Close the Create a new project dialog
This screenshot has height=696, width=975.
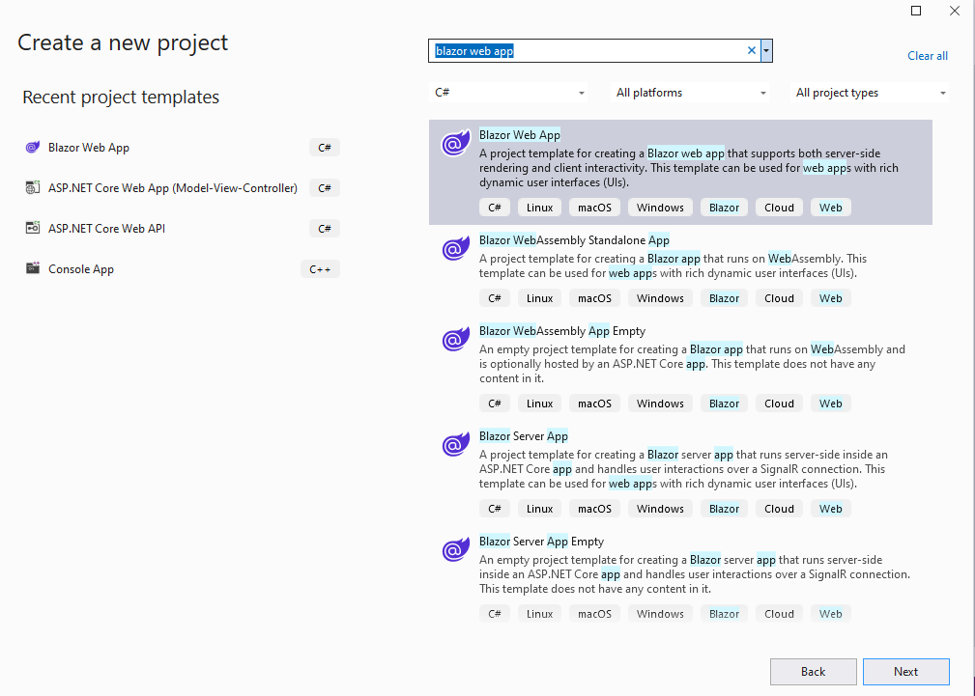click(955, 11)
